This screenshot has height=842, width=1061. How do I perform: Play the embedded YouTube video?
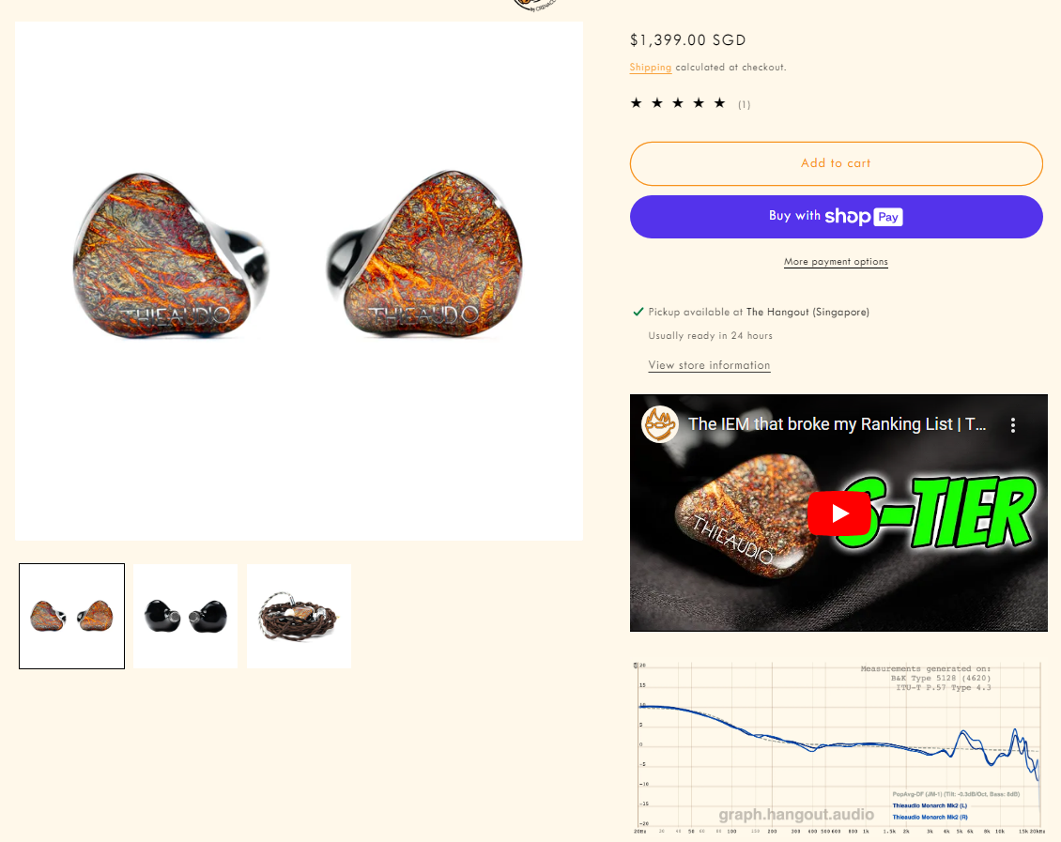(839, 513)
